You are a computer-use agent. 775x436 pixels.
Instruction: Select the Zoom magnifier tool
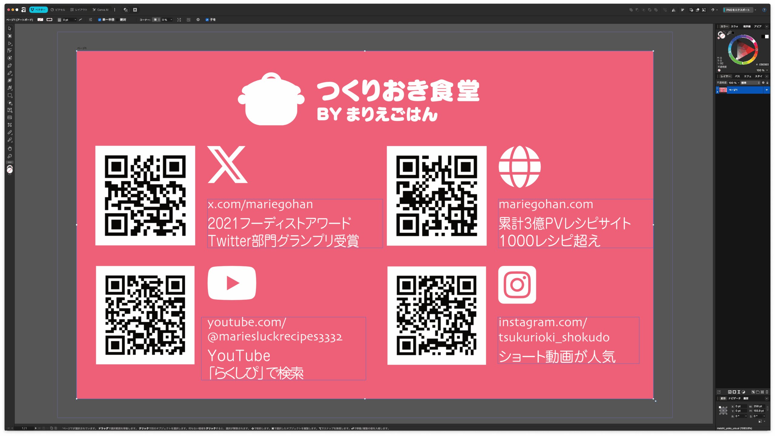point(10,156)
